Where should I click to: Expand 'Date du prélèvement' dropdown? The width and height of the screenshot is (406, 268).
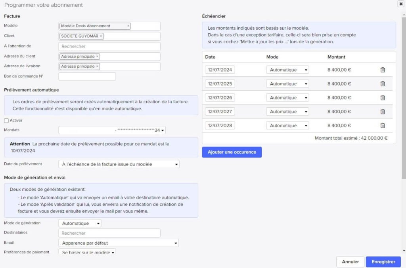click(x=119, y=164)
